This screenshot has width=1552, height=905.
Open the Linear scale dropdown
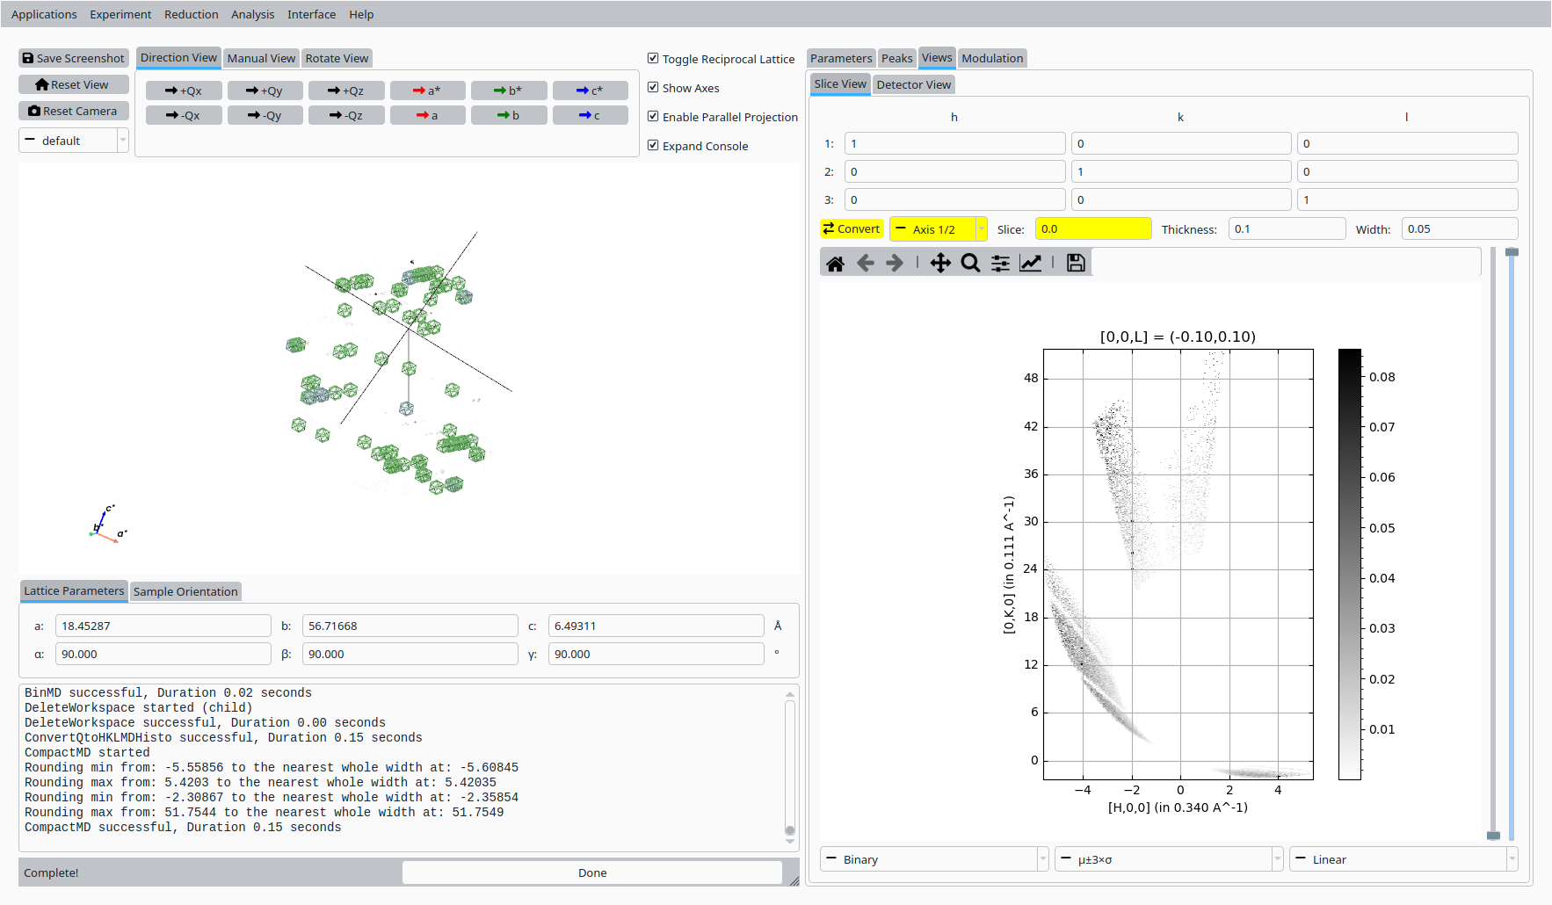pos(1403,859)
